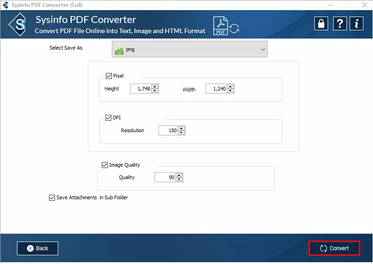Click the 'Quality' label text
Screen dimensions: 373x264
[126, 178]
